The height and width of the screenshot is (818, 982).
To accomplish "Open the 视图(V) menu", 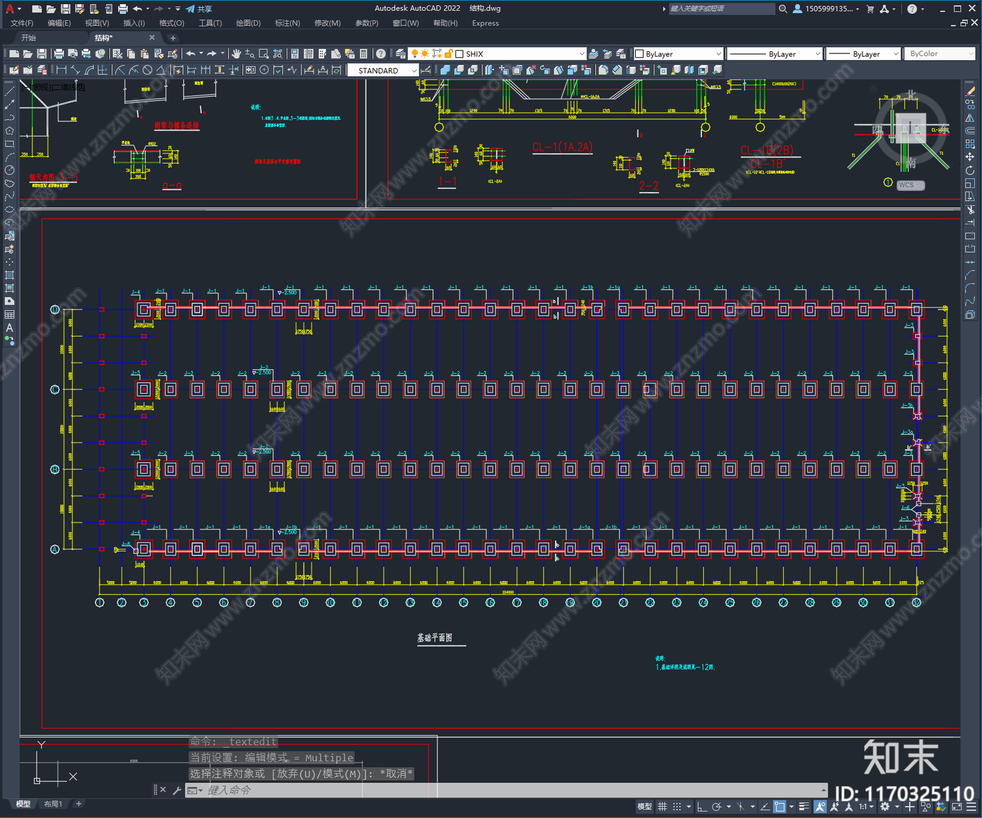I will pos(97,23).
